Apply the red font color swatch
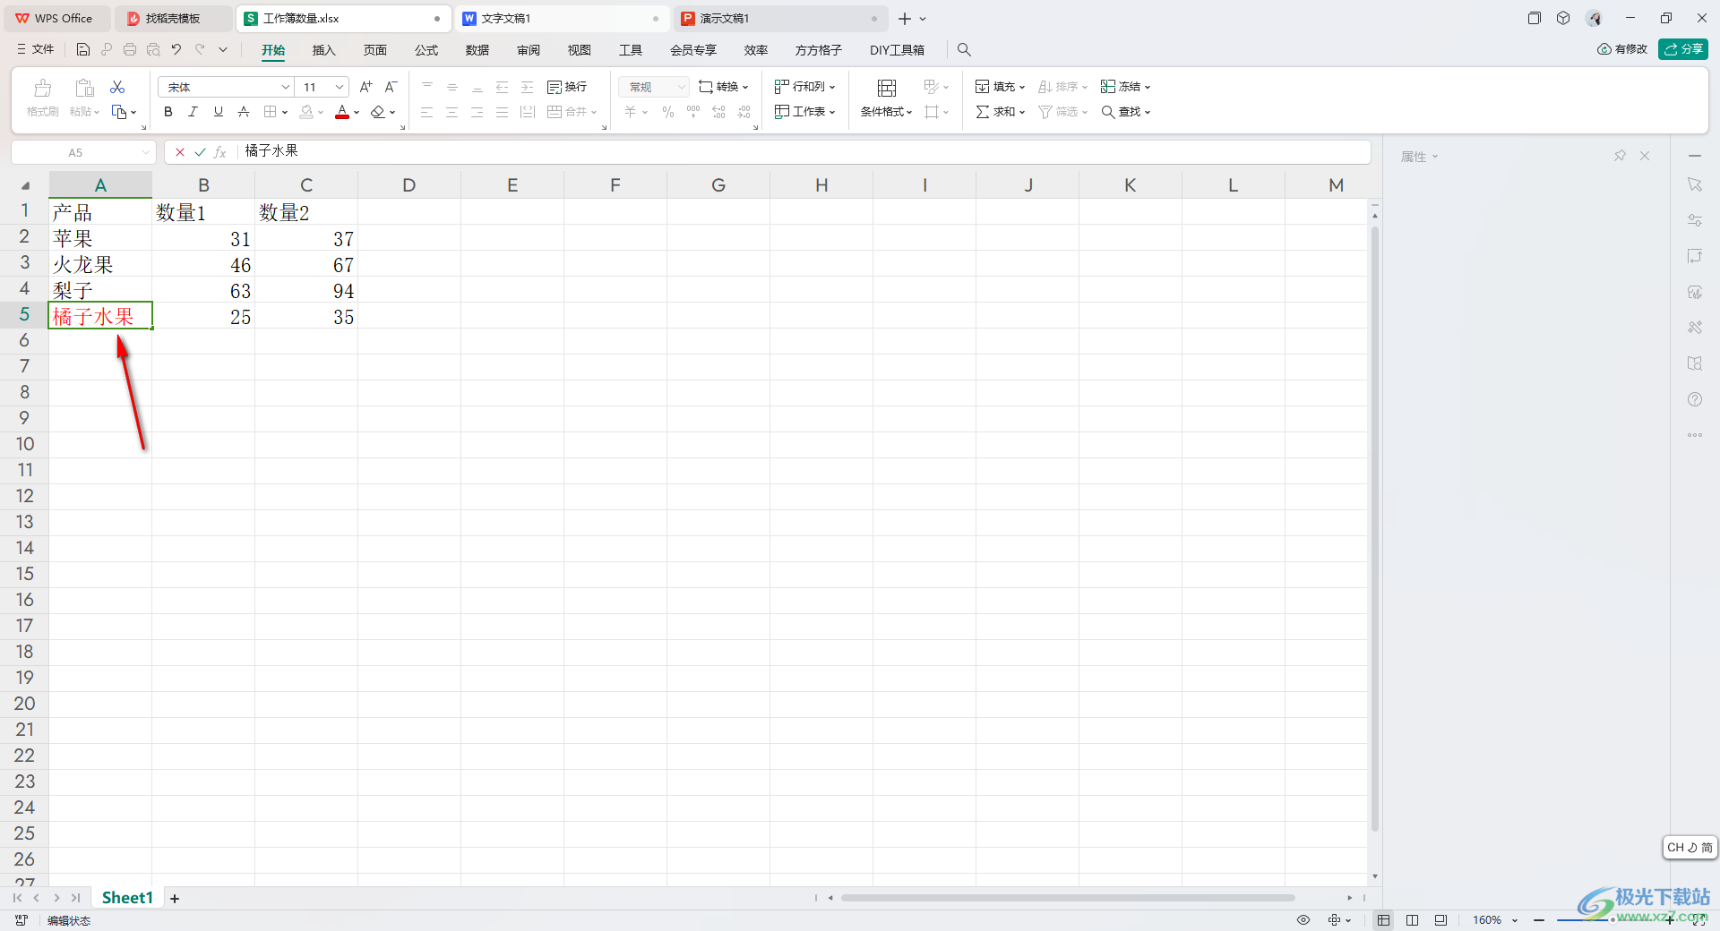The image size is (1720, 931). click(342, 112)
